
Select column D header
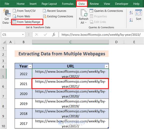coord(116,42)
